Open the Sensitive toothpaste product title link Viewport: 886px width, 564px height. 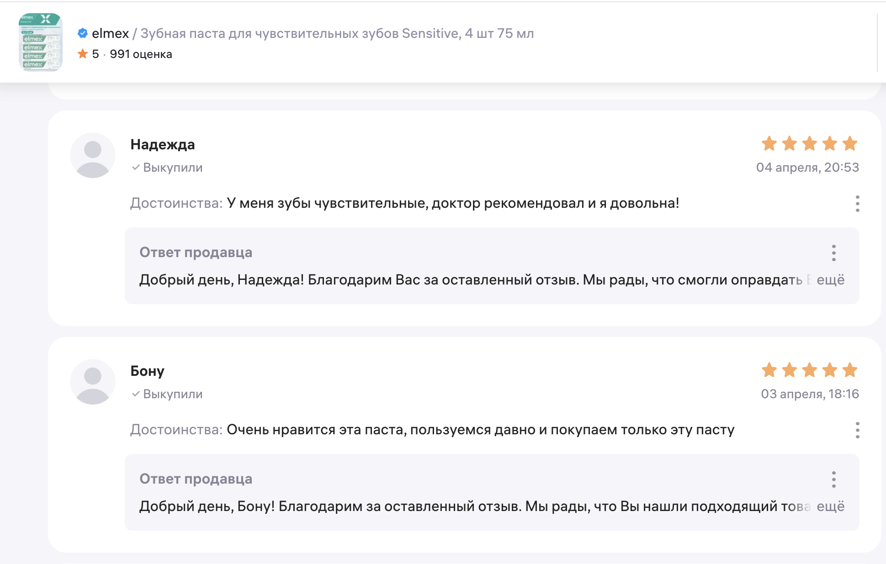point(337,33)
